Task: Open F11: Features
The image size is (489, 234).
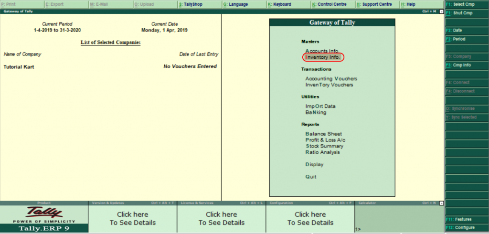Action: point(467,219)
